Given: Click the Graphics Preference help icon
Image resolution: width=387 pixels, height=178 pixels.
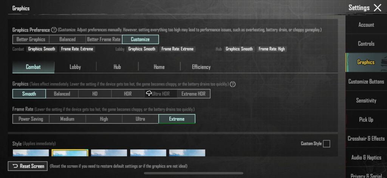Looking at the screenshot, I should tap(54, 30).
